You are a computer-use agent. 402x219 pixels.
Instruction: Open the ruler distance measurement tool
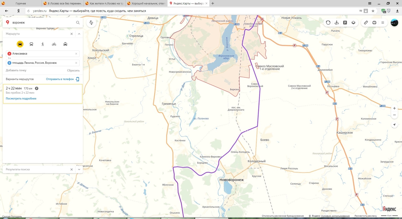tap(366, 23)
